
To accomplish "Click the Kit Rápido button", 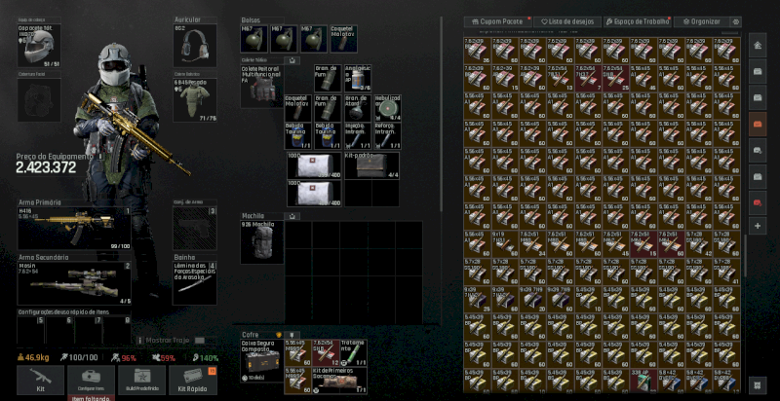I will pos(192,381).
